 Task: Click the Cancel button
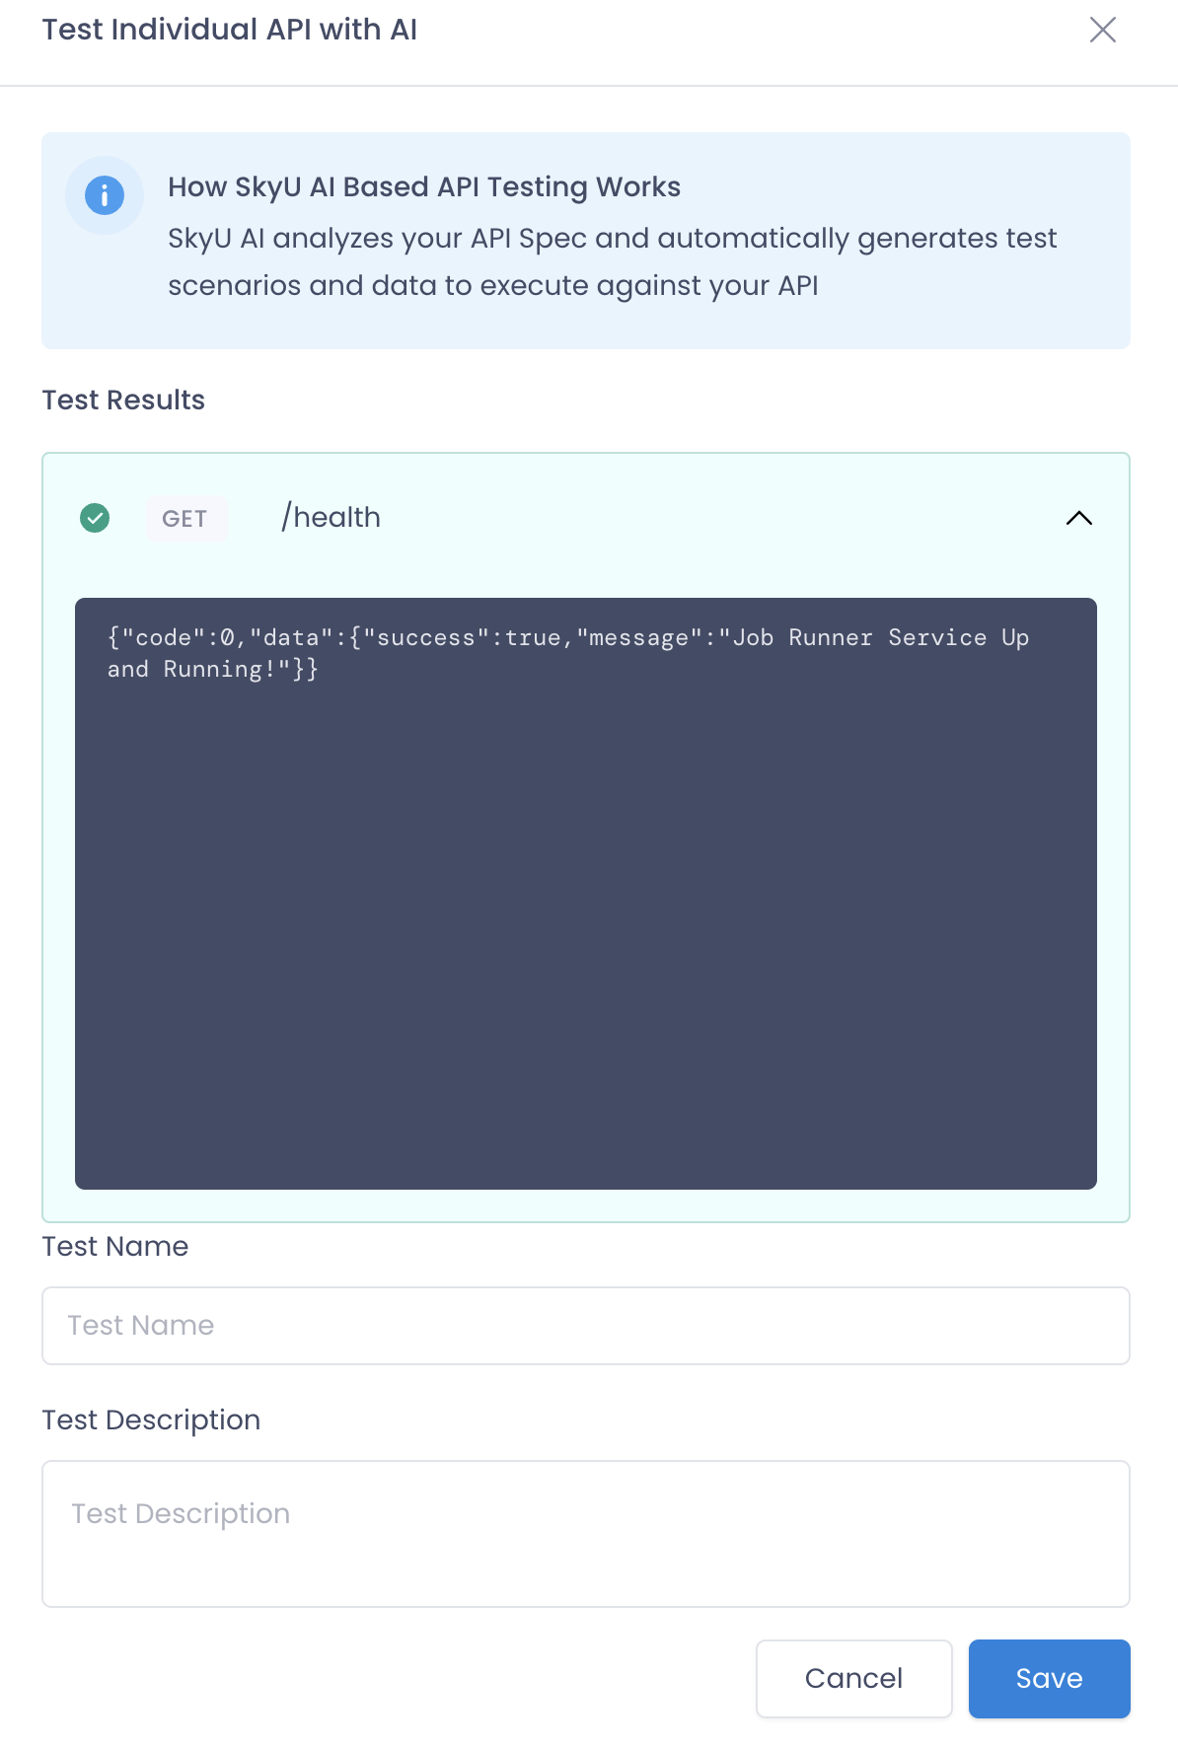click(854, 1679)
